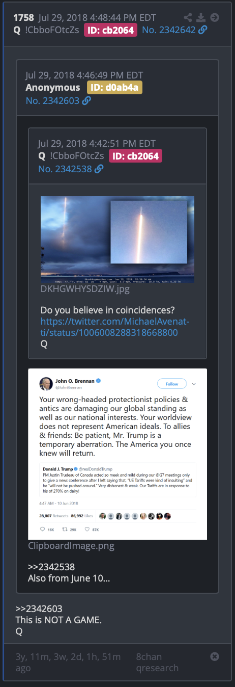Click chain link icon beside No. 2342603
This screenshot has height=687, width=235.
(x=86, y=101)
